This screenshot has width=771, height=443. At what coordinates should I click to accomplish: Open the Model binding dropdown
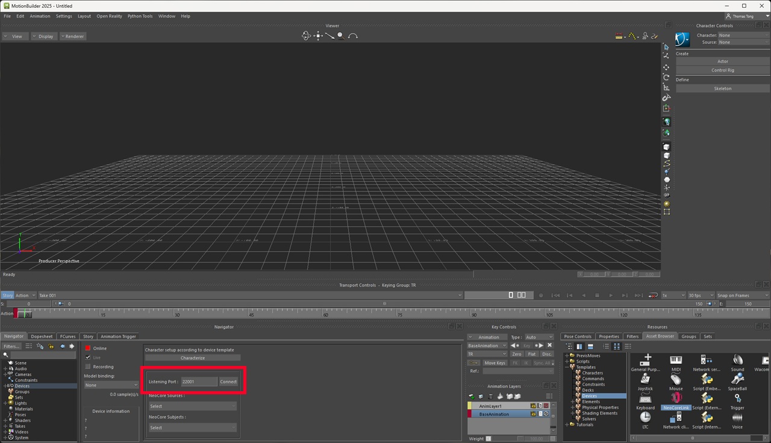pos(111,385)
